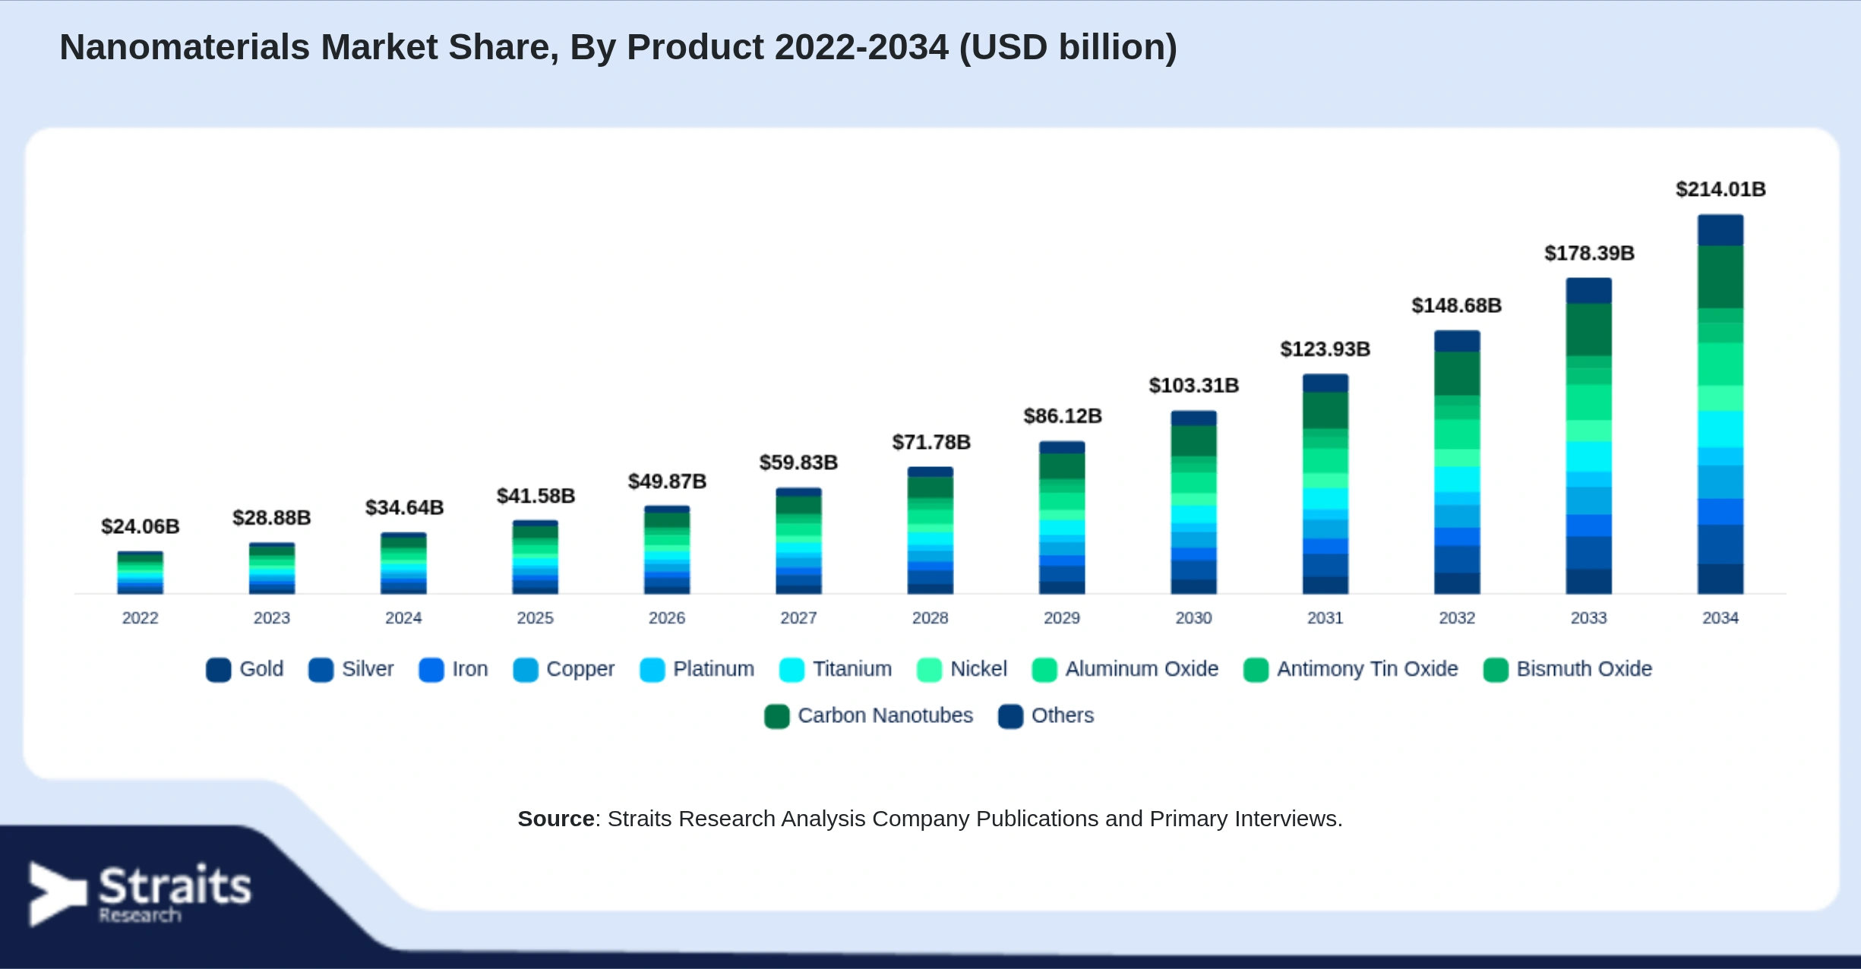Click the 2028 stacked bar
This screenshot has width=1861, height=969.
click(930, 530)
